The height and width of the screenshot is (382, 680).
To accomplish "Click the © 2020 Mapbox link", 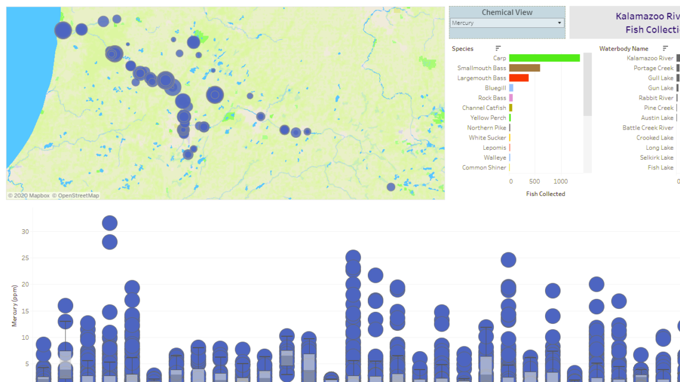I will click(x=29, y=195).
